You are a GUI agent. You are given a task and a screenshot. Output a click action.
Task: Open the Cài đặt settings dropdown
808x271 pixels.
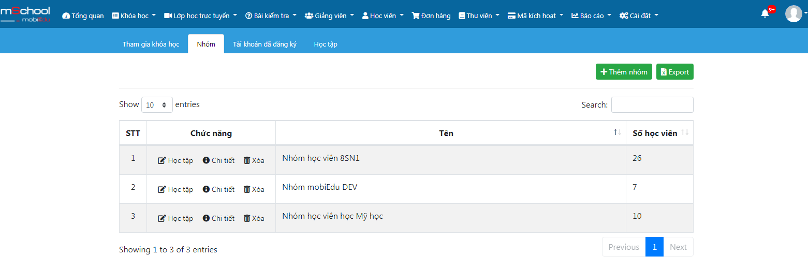(x=639, y=16)
